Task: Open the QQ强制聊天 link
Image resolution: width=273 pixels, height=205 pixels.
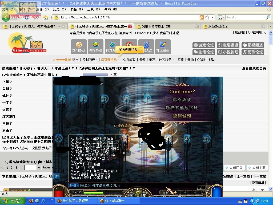Action: click(x=257, y=32)
